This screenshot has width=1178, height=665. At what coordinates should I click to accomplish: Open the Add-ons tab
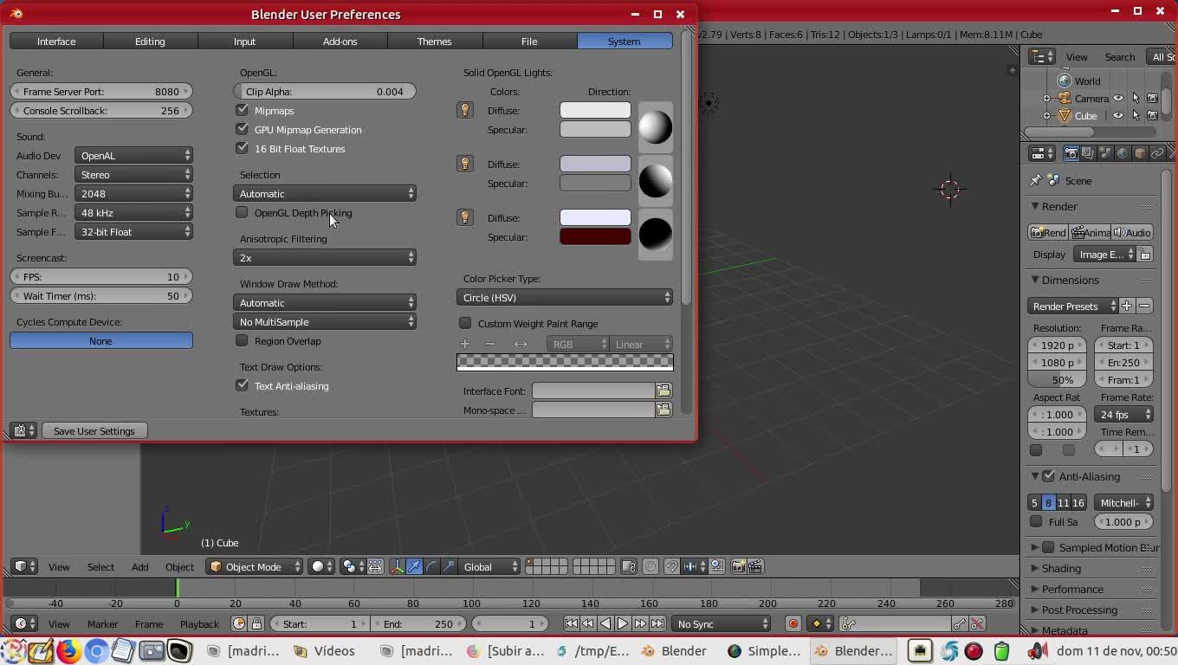(340, 41)
